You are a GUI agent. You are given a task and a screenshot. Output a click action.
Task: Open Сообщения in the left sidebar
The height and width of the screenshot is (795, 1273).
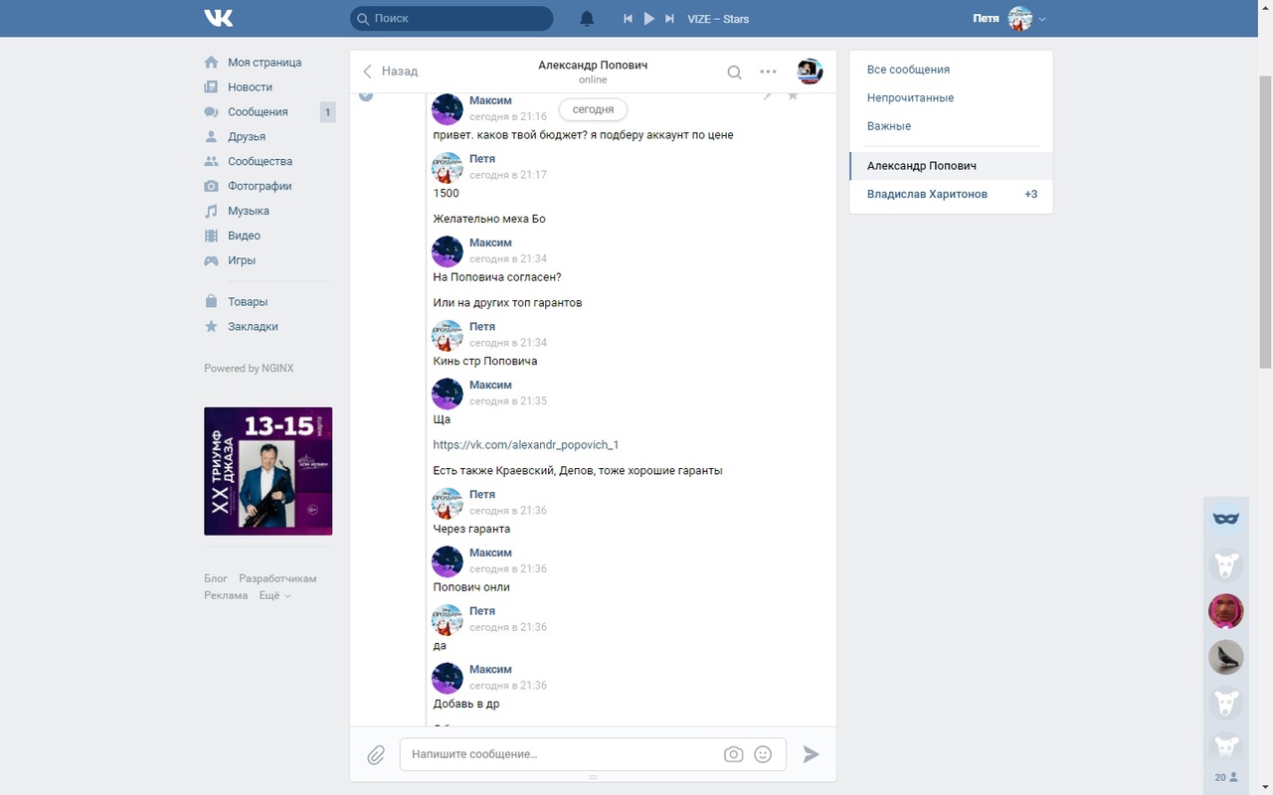[x=258, y=112]
